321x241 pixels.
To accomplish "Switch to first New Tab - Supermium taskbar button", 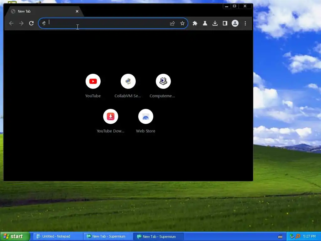I will [108, 237].
